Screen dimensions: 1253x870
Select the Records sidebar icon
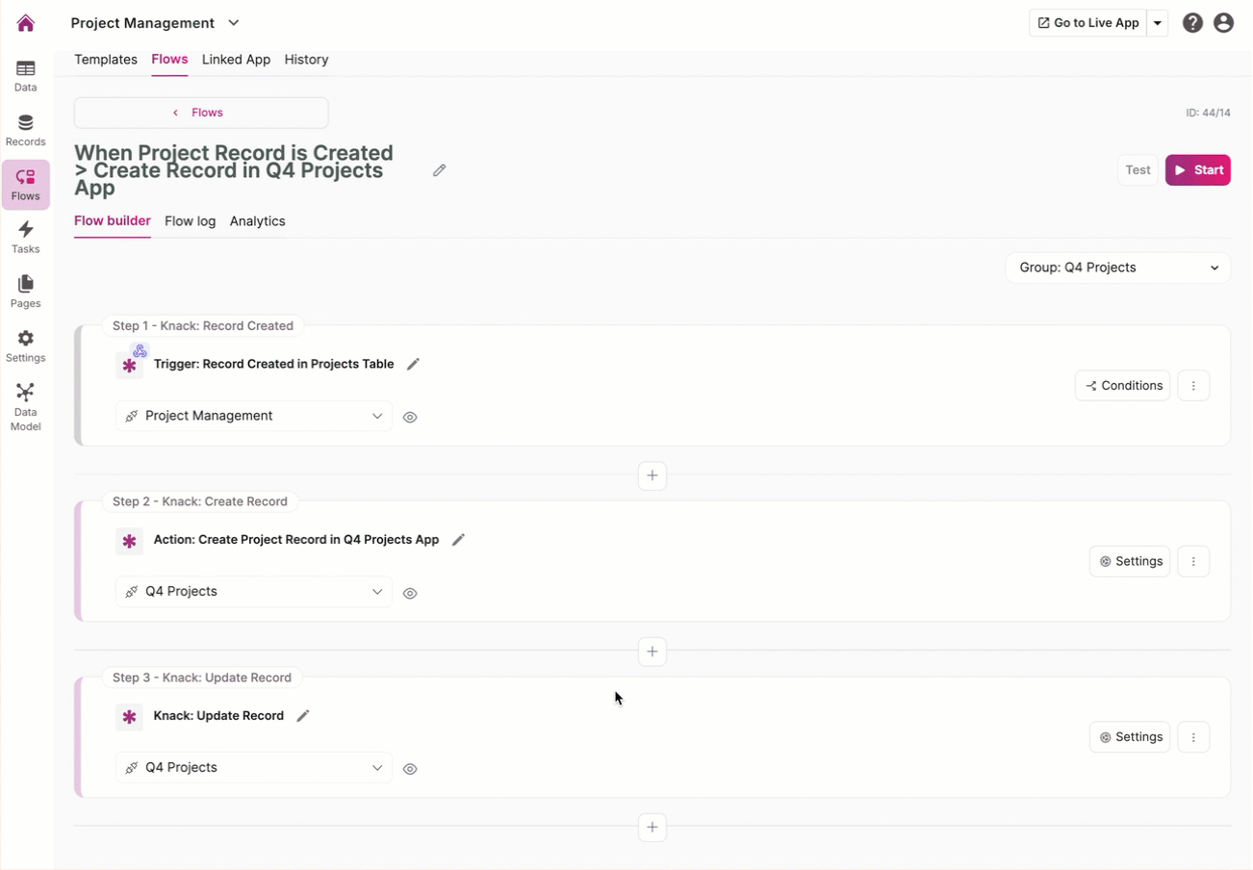25,128
